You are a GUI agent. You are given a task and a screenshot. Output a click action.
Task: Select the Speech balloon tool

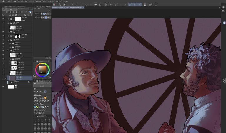(x=35, y=110)
